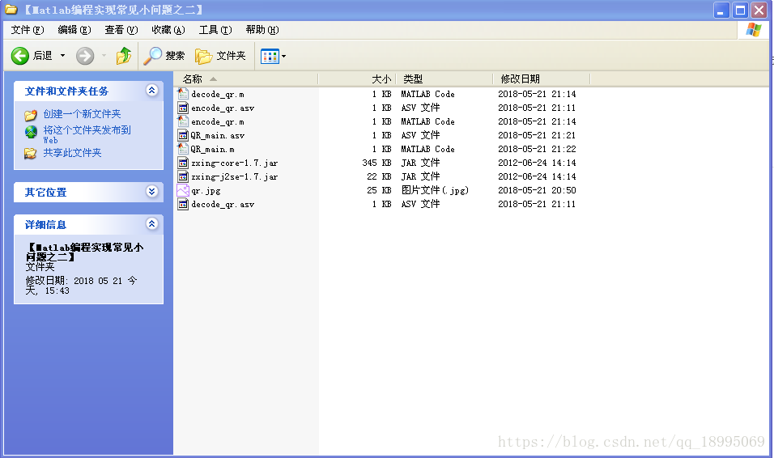Open the Views dropdown arrow
Viewport: 774px width, 458px height.
[x=284, y=57]
